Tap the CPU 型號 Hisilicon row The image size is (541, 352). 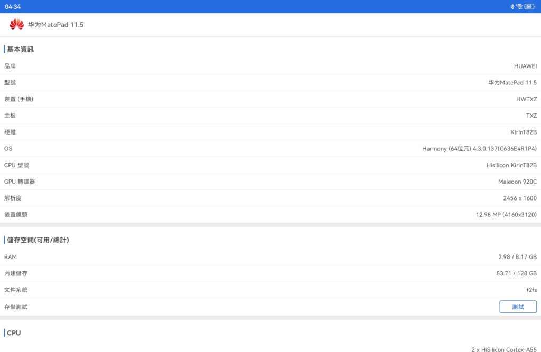(270, 165)
